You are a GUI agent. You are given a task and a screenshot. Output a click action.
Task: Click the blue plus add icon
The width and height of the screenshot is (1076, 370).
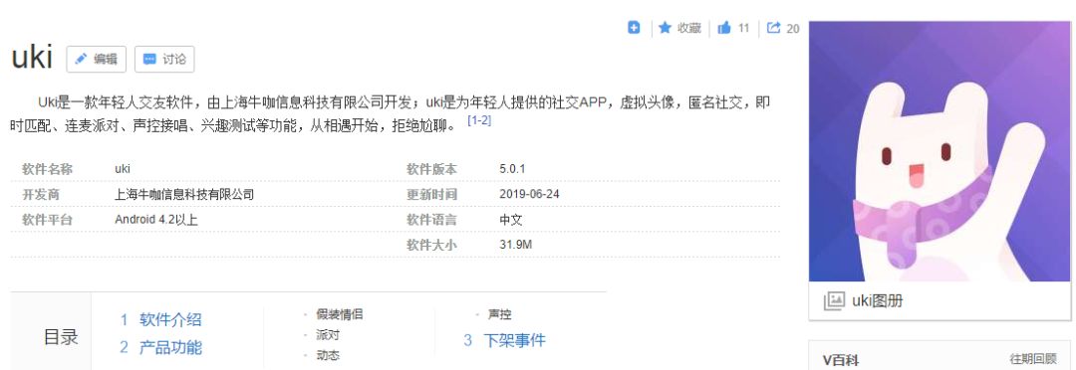click(x=634, y=28)
